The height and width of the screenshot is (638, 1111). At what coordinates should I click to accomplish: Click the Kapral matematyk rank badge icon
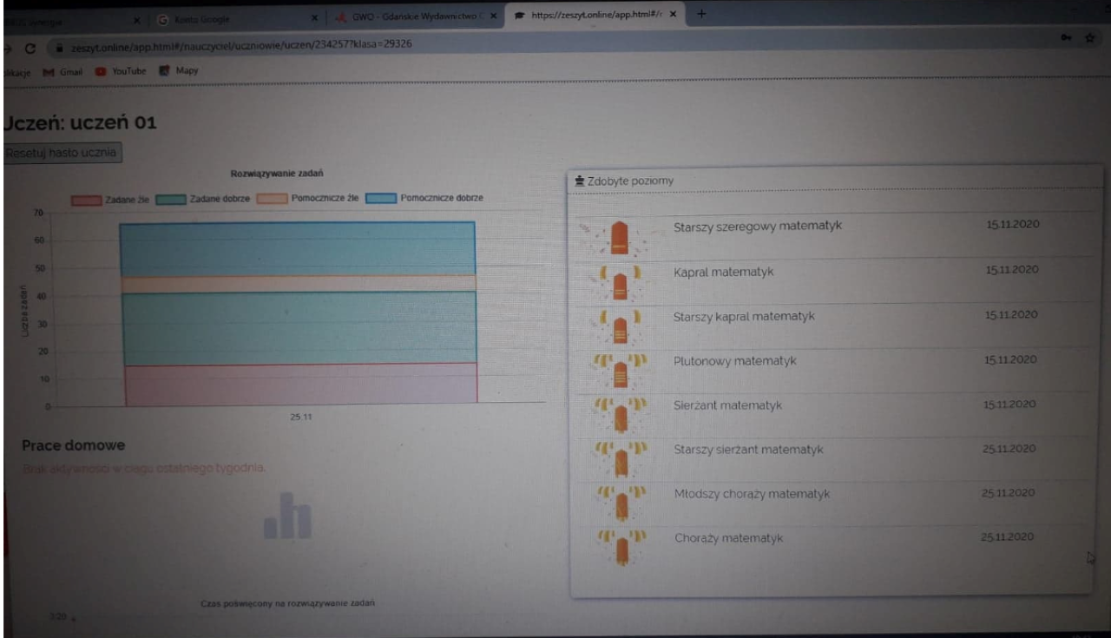pyautogui.click(x=620, y=281)
